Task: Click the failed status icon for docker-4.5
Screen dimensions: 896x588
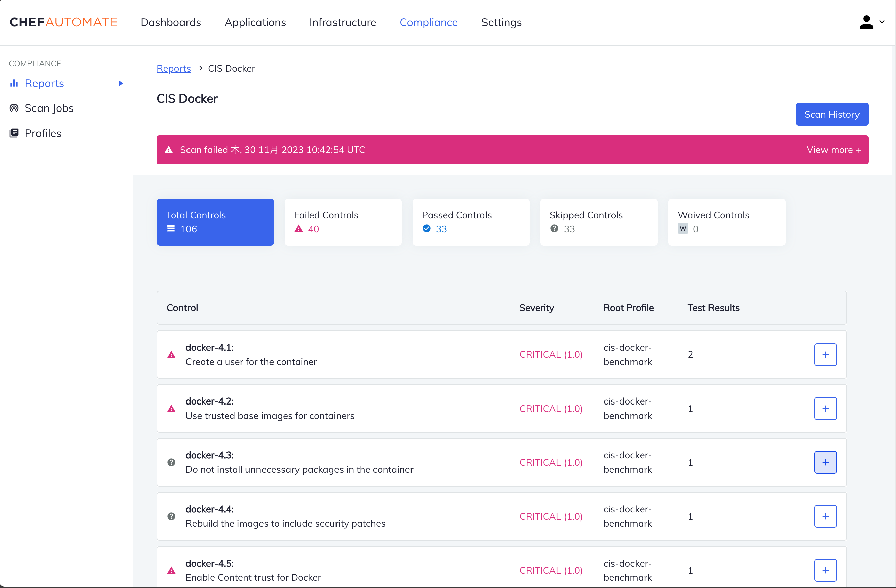Action: [x=172, y=570]
